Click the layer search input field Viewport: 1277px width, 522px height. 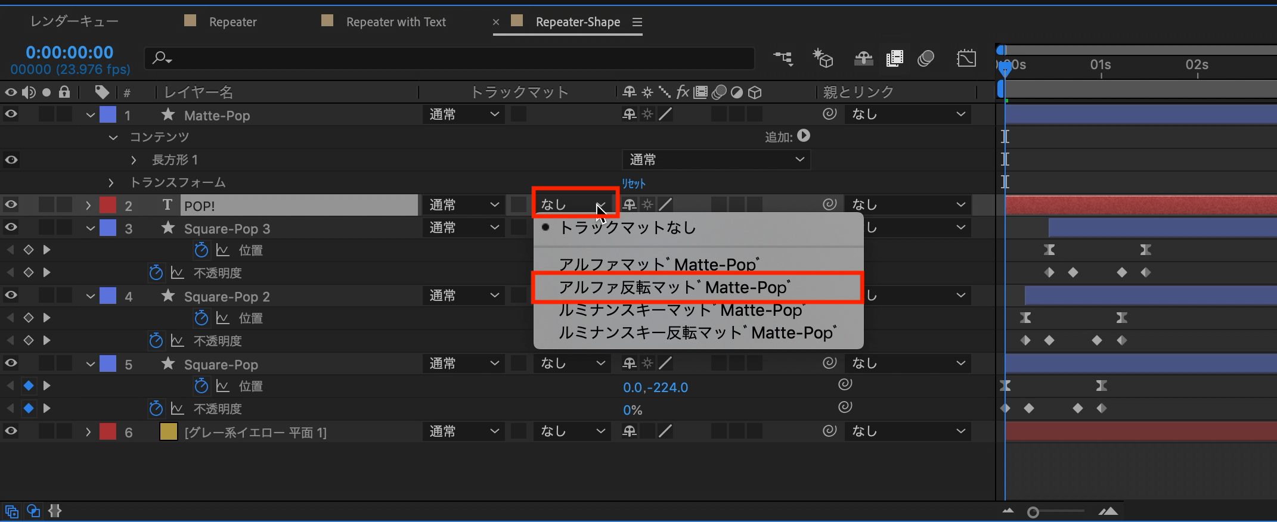[x=453, y=58]
